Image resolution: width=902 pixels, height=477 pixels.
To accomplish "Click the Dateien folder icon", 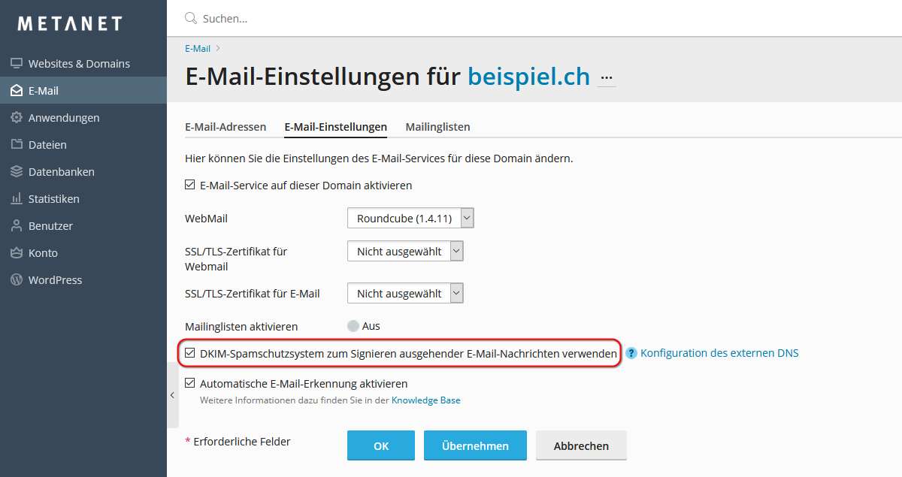I will 17,145.
